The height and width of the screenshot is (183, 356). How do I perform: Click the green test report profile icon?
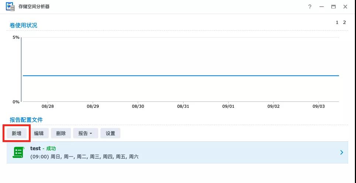point(18,152)
